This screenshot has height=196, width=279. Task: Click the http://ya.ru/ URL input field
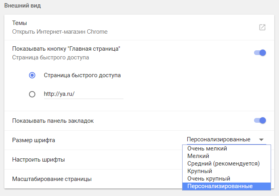point(83,94)
